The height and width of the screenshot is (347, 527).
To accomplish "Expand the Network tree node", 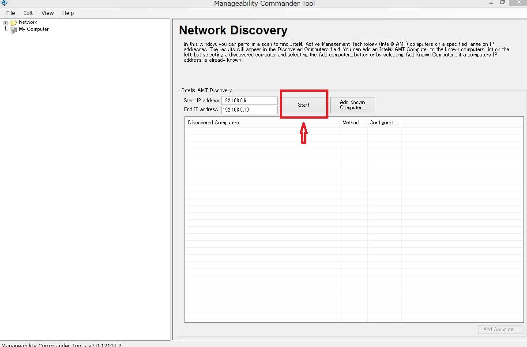I will coord(5,23).
